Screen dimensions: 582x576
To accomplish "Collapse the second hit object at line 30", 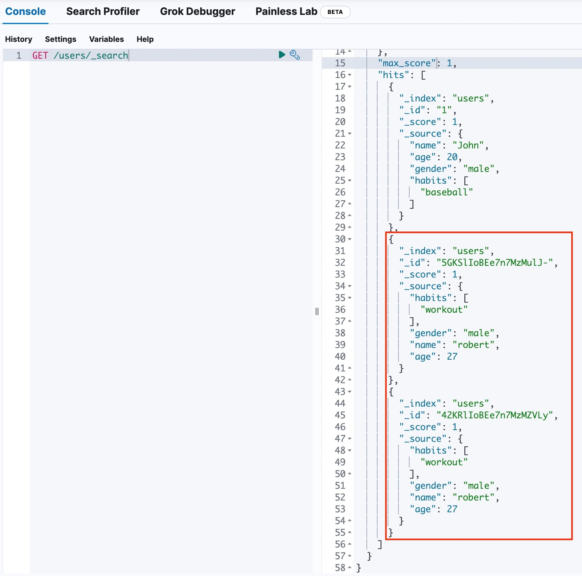I will pyautogui.click(x=350, y=239).
